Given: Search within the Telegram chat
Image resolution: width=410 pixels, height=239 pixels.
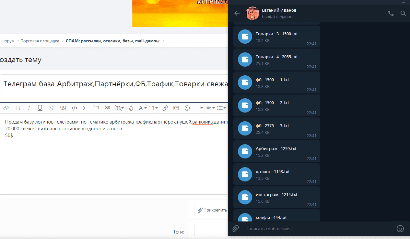Looking at the screenshot, I should pyautogui.click(x=403, y=13).
